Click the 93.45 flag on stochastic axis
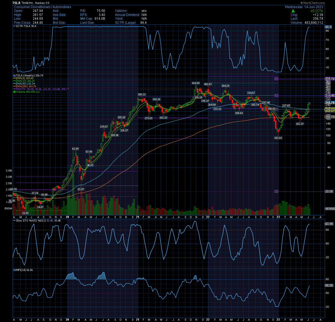This screenshot has height=322, width=335. 329,224
